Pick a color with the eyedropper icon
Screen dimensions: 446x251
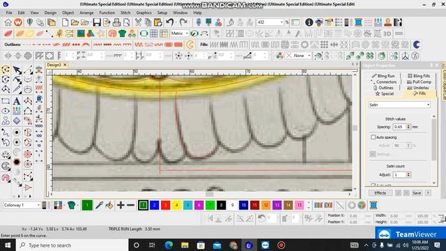tap(99, 205)
